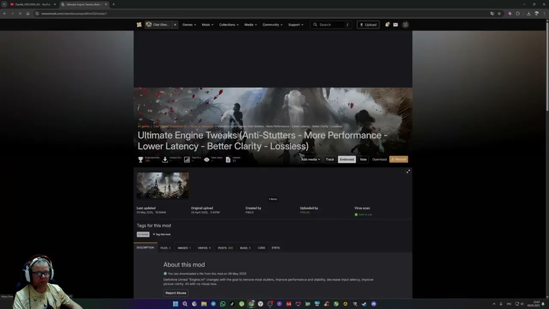
Task: Switch to the Files tab
Action: (165, 248)
